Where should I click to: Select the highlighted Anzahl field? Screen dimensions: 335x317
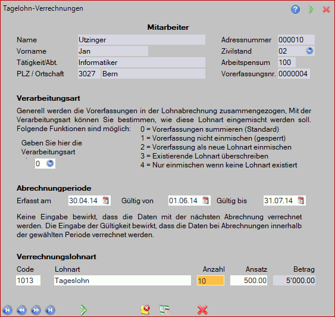pyautogui.click(x=211, y=281)
